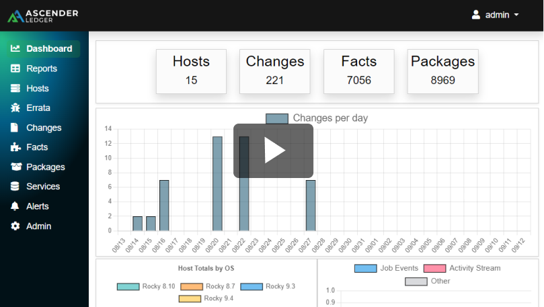The image size is (544, 307).
Task: Go to Dashboard in the sidebar
Action: tap(44, 48)
